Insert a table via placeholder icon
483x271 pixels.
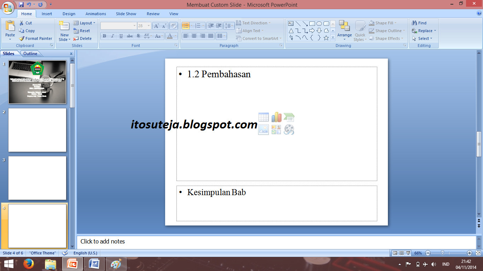[263, 117]
